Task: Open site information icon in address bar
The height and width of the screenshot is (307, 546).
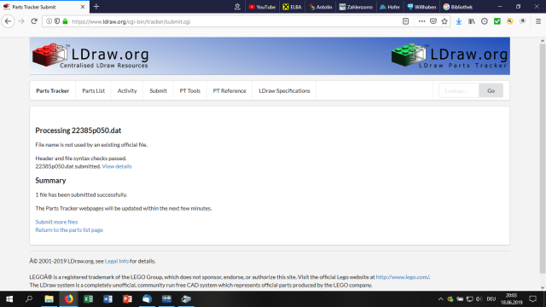Action: 49,21
